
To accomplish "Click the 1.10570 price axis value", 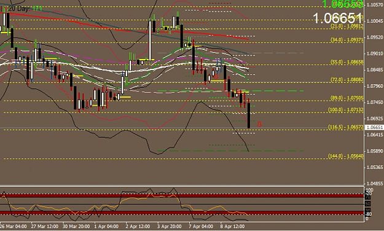I will pos(375,5).
